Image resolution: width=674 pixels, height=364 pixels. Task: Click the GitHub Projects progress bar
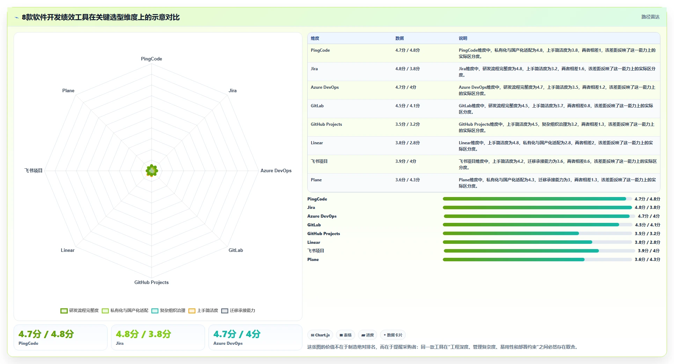537,233
